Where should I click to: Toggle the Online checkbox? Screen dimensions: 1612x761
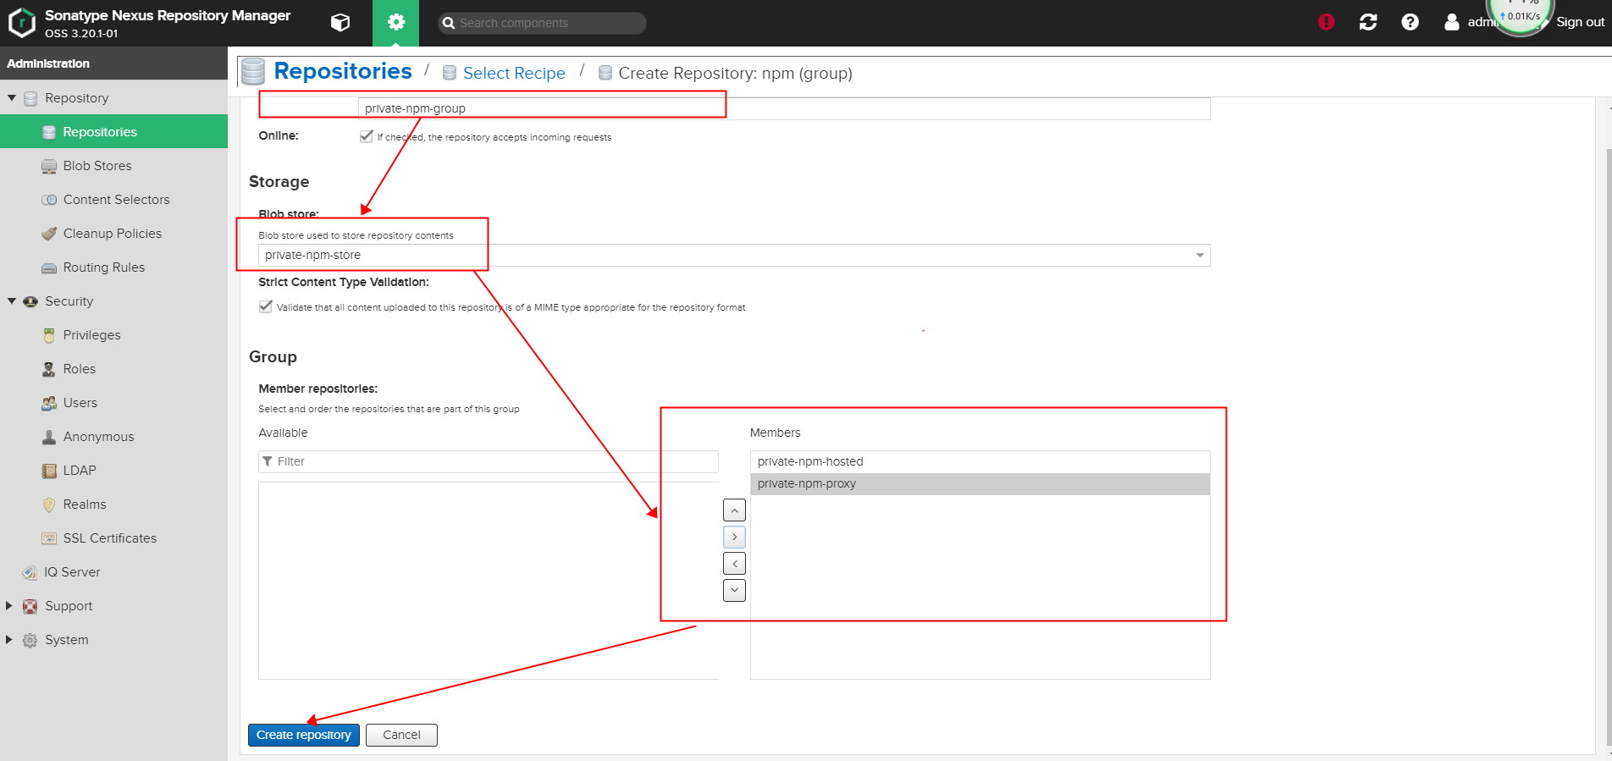tap(366, 136)
